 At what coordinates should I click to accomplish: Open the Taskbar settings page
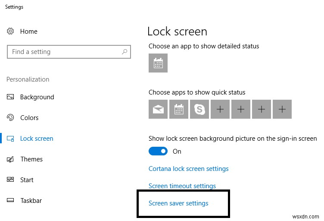(31, 201)
